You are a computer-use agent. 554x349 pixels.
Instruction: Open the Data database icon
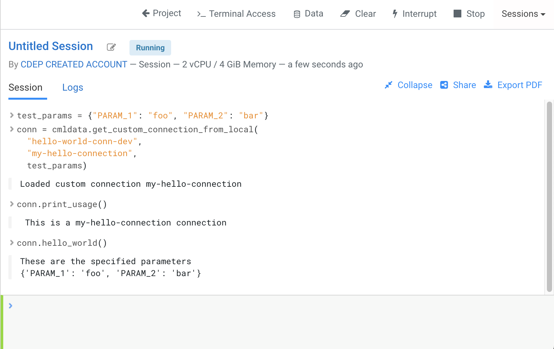pyautogui.click(x=297, y=14)
